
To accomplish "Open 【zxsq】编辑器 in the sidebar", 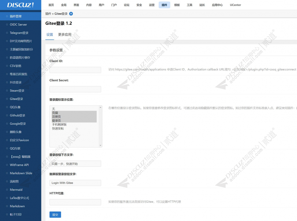I will [x=21, y=157].
